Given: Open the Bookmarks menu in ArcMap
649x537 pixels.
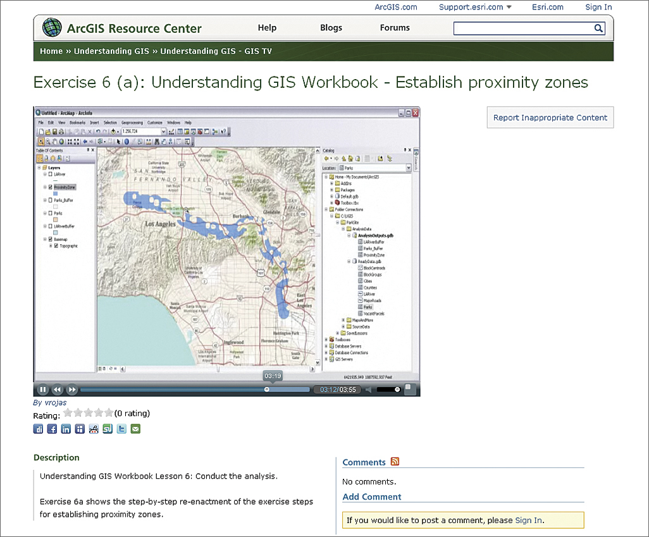Looking at the screenshot, I should (77, 123).
